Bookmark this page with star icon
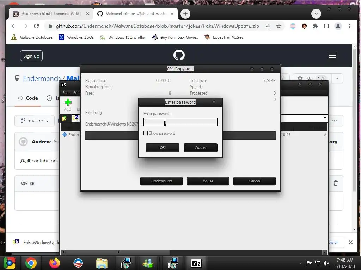The height and width of the screenshot is (270, 361). click(x=279, y=26)
